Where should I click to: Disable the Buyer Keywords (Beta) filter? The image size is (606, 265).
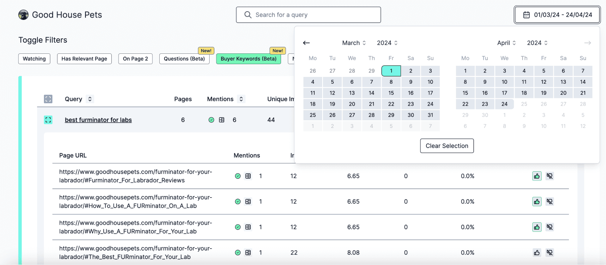click(x=248, y=59)
